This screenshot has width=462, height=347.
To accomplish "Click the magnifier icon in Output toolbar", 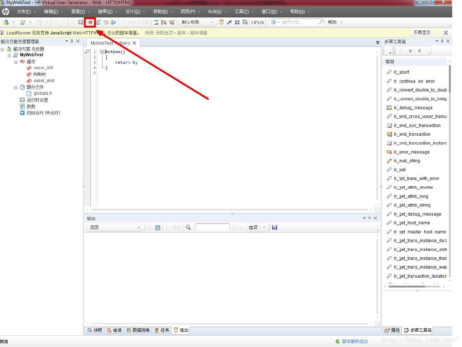I will [x=188, y=228].
